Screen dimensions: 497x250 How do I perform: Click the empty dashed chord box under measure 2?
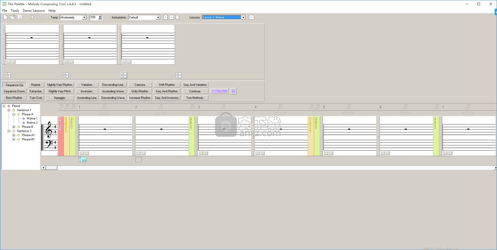click(139, 160)
